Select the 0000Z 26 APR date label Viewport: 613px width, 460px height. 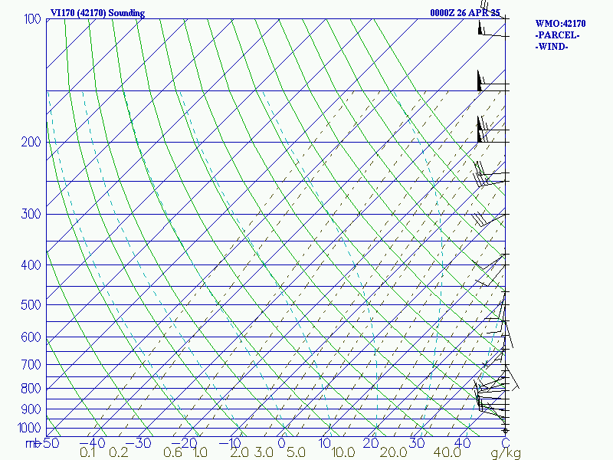tap(465, 13)
